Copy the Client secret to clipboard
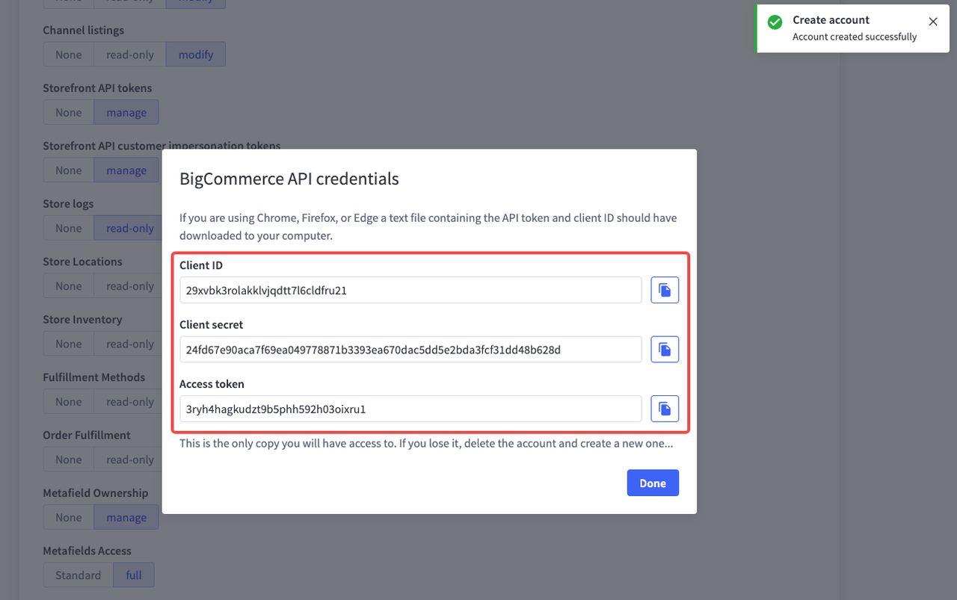The height and width of the screenshot is (600, 957). [x=665, y=349]
